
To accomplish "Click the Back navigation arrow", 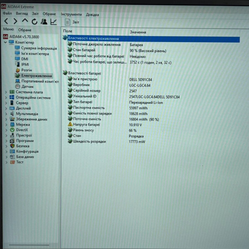I will pos(6,21).
